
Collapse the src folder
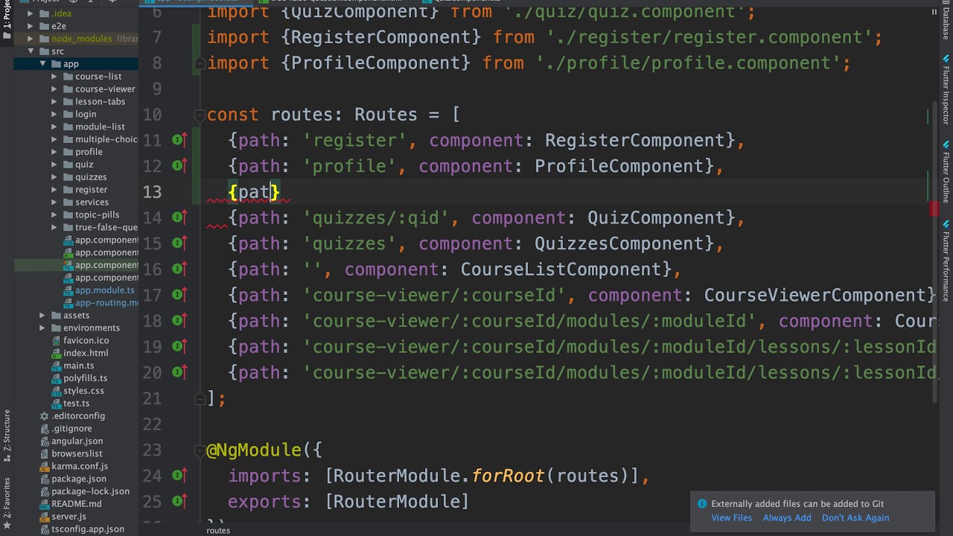pos(31,51)
